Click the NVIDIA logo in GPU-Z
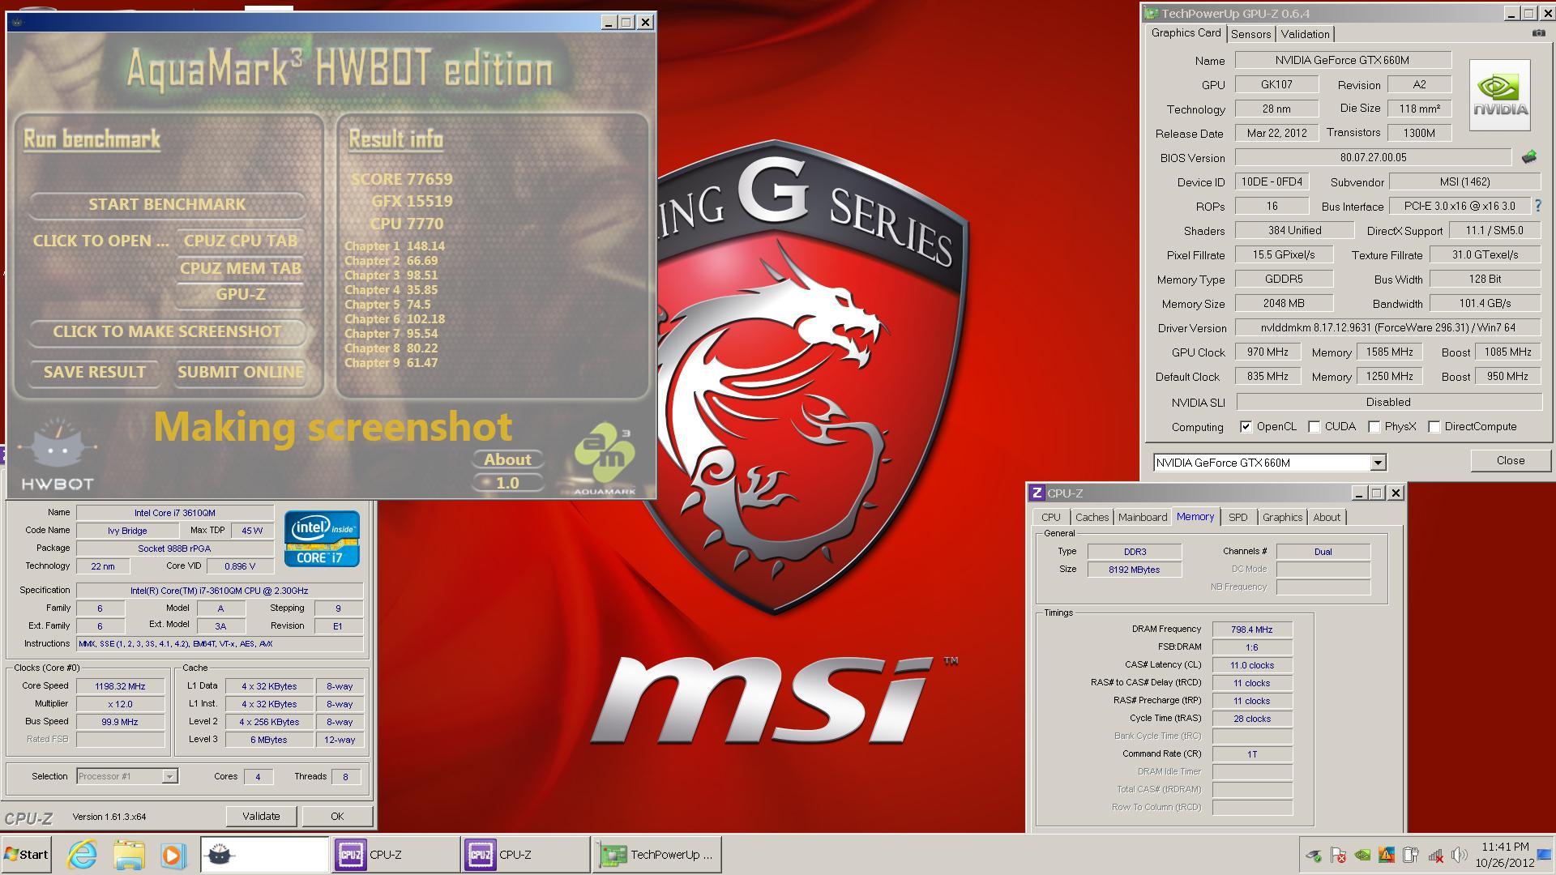Image resolution: width=1556 pixels, height=875 pixels. click(x=1500, y=95)
